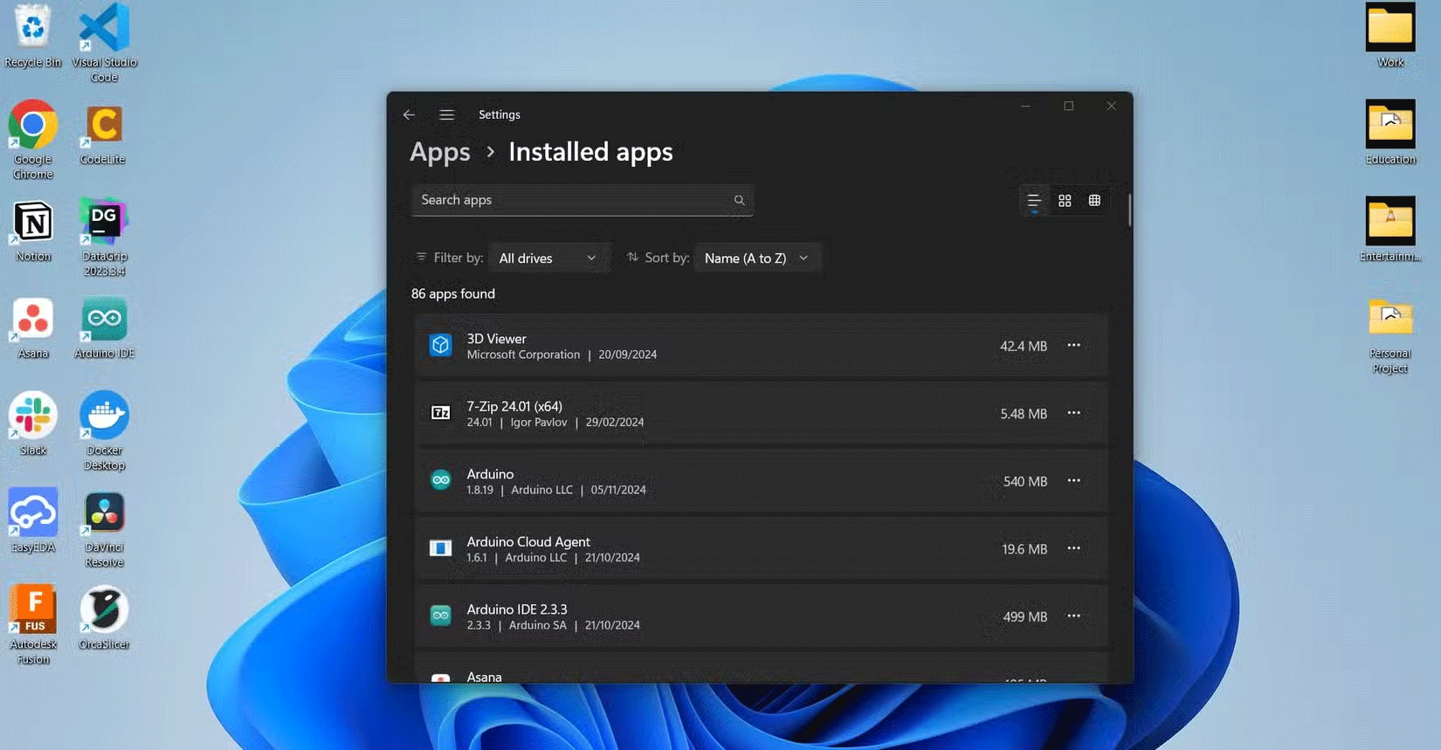Open the Education desktop folder
This screenshot has height=750, width=1441.
click(x=1390, y=125)
